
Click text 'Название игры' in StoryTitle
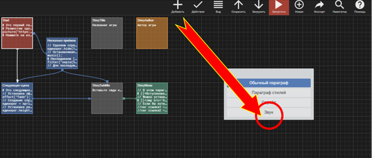105,25
